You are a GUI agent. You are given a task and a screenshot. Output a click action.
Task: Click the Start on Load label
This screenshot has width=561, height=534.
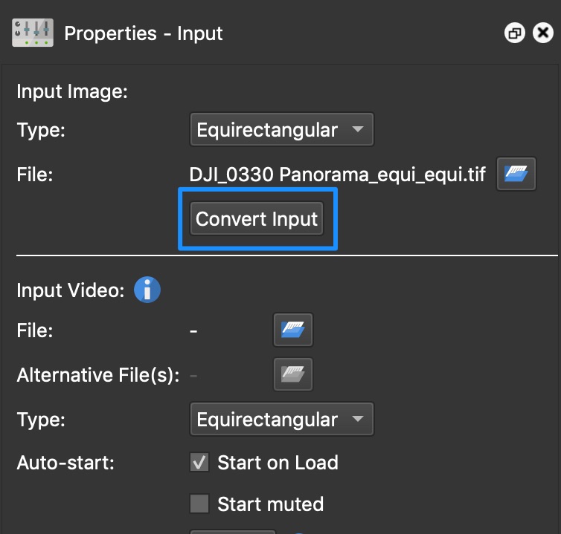coord(278,463)
